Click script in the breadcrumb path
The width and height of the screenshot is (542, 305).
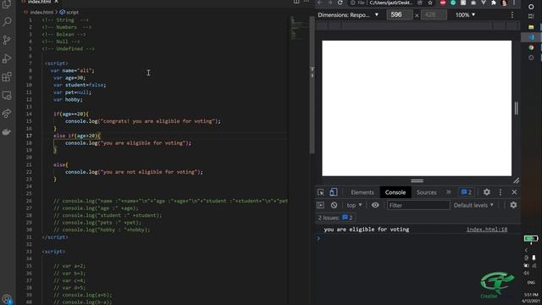point(72,12)
